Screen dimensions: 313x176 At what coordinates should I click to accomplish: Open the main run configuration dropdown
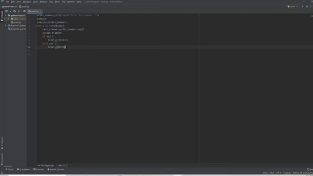292,6
